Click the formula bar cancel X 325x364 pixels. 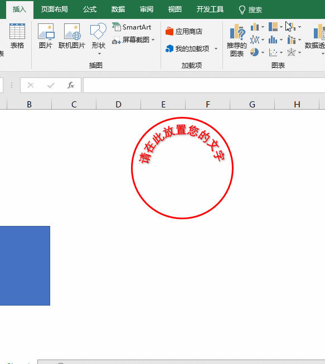(31, 85)
